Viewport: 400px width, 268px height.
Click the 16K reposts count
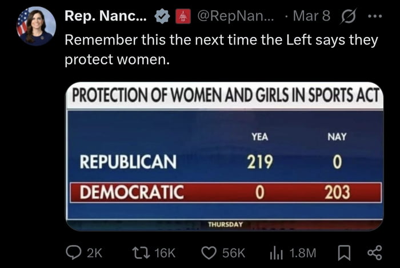click(166, 253)
